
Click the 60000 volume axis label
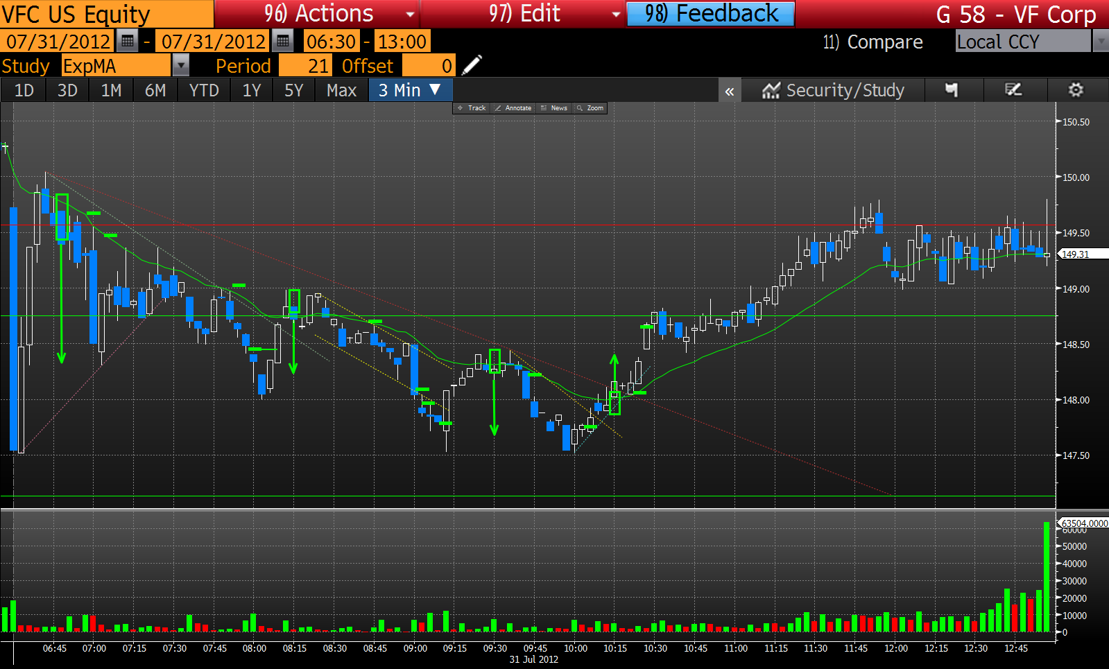[1074, 530]
